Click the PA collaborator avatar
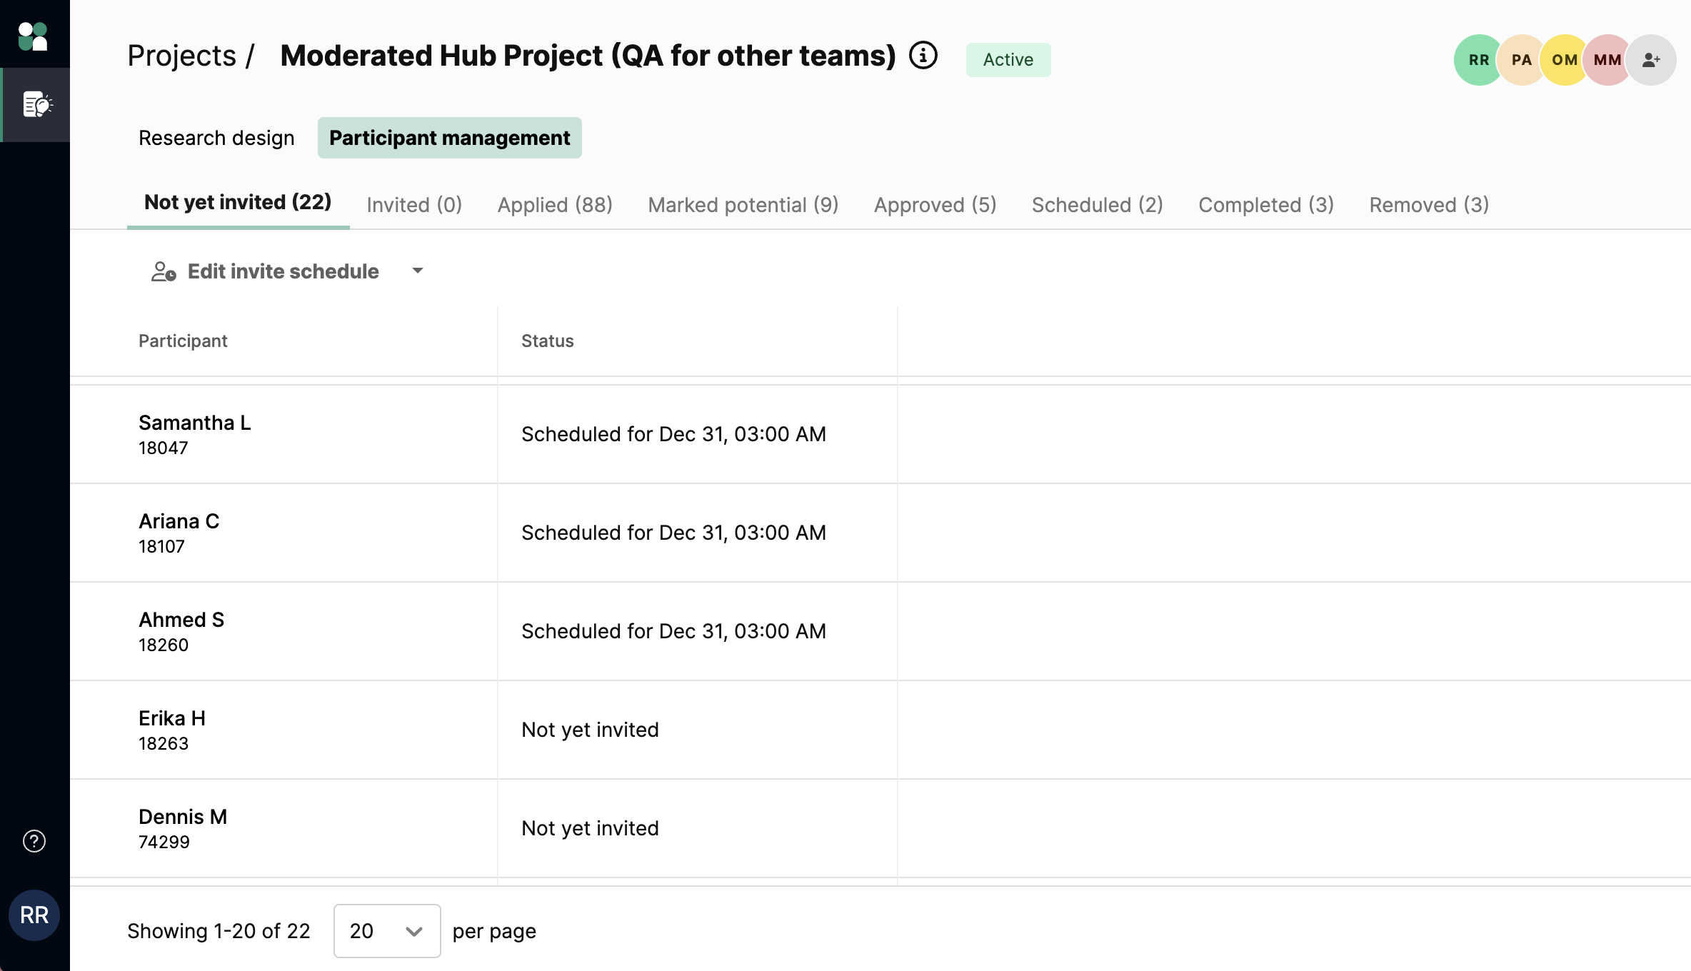 pyautogui.click(x=1521, y=60)
